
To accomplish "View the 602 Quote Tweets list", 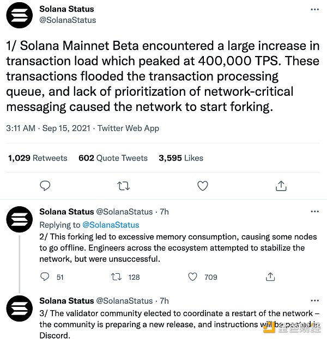I will [113, 158].
